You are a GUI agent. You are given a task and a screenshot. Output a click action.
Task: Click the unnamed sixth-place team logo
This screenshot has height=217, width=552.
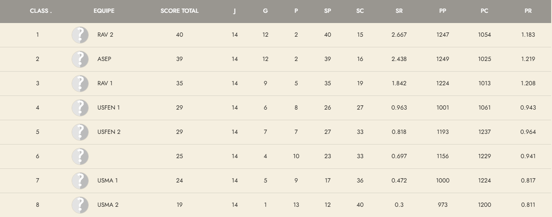click(80, 156)
